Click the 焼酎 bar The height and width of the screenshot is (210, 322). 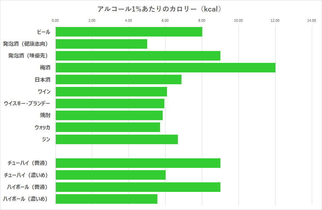(x=109, y=115)
